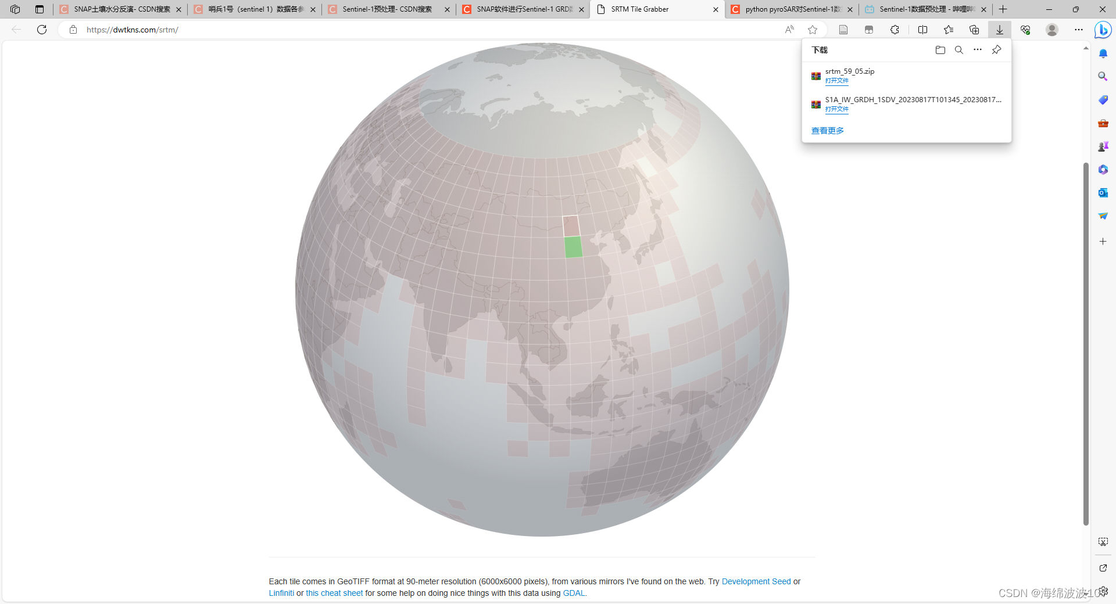Toggle the Downloads toolbar button

click(1000, 30)
